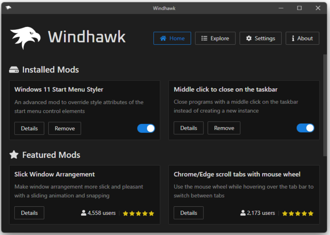Remove the Middle click to close mod

(224, 128)
